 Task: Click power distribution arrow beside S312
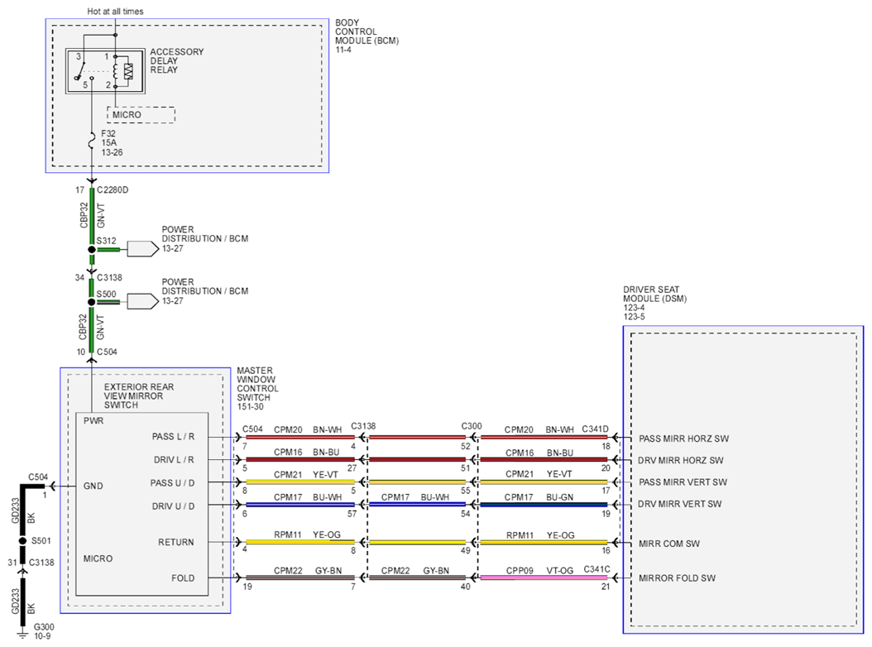[143, 249]
